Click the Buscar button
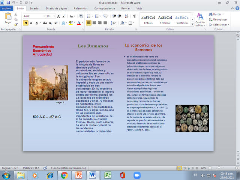 (x=216, y=14)
